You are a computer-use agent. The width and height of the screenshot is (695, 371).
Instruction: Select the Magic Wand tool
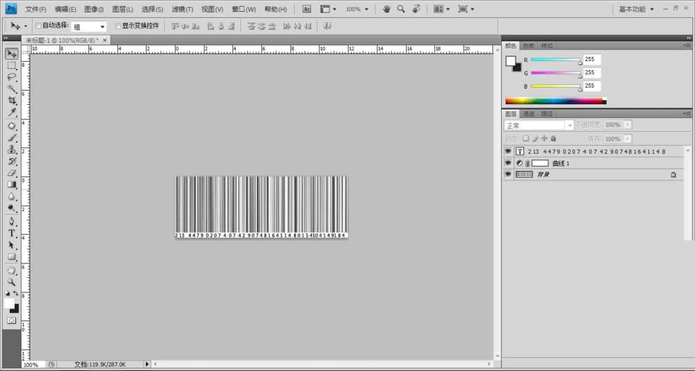[x=12, y=89]
